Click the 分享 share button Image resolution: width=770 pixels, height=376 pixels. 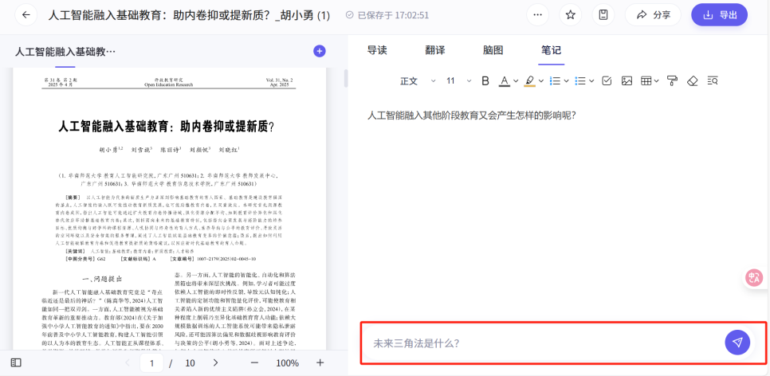click(x=653, y=15)
